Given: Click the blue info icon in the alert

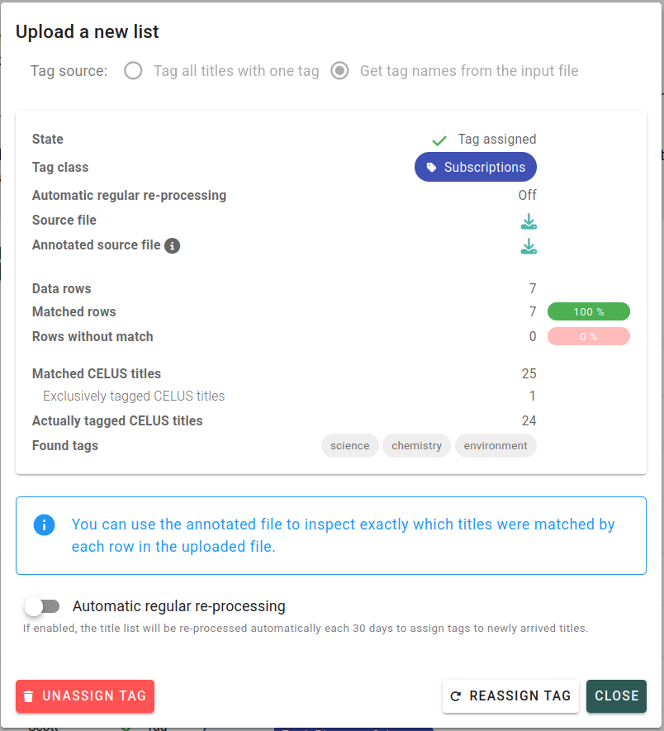Looking at the screenshot, I should click(x=45, y=525).
